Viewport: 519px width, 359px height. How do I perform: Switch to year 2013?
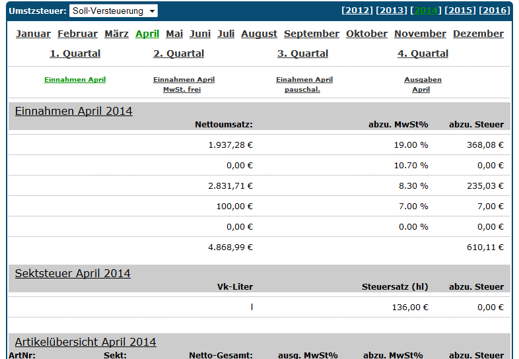(x=391, y=11)
